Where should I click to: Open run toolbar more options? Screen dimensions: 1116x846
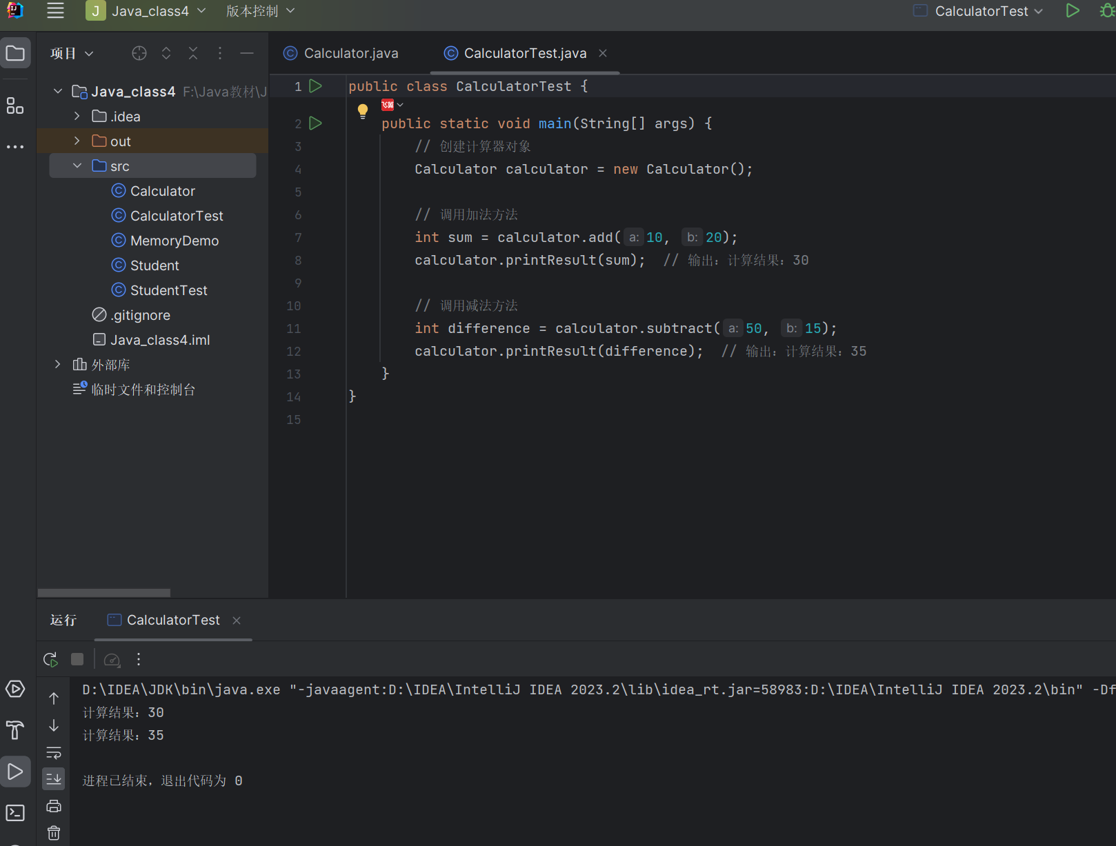[x=139, y=660]
